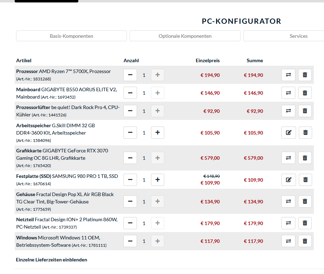Click the PC-KONFIGURATOR heading
The image size is (324, 274).
click(242, 21)
